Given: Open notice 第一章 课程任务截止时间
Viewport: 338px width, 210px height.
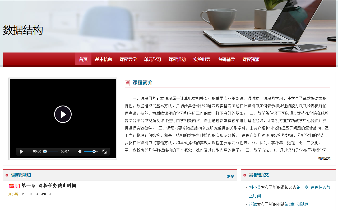Looking at the screenshot, I should click(49, 185).
